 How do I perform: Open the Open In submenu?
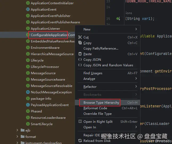click(107, 127)
